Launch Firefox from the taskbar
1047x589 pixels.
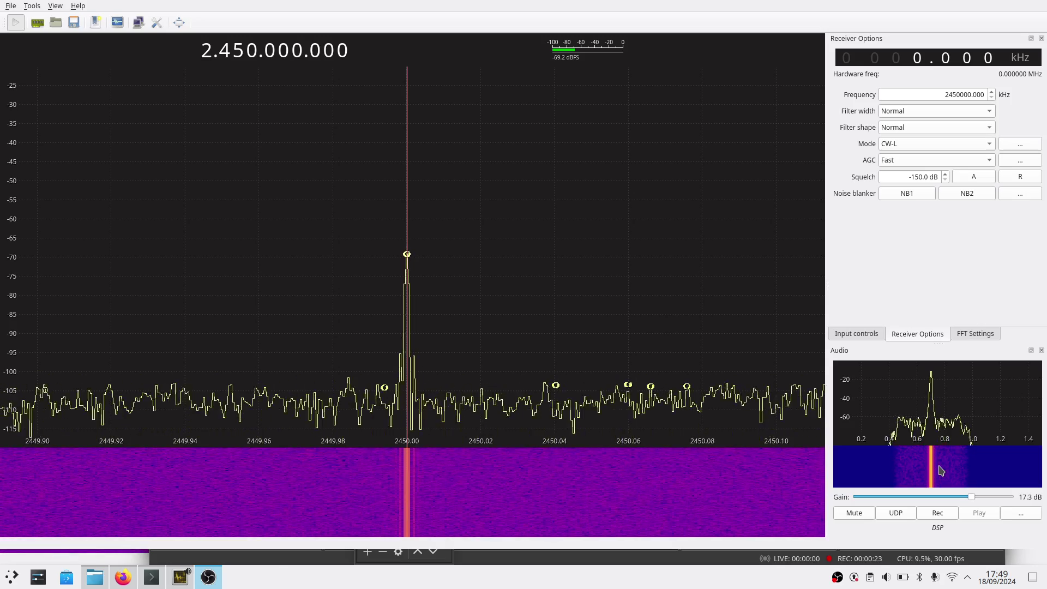123,577
